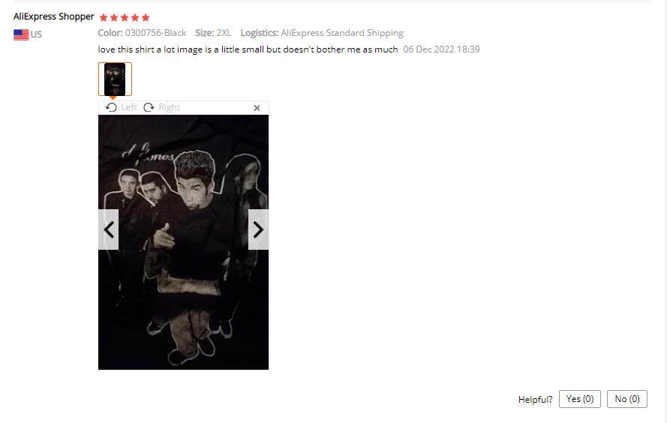667x423 pixels.
Task: Close the enlarged review photo viewer
Action: coord(257,108)
